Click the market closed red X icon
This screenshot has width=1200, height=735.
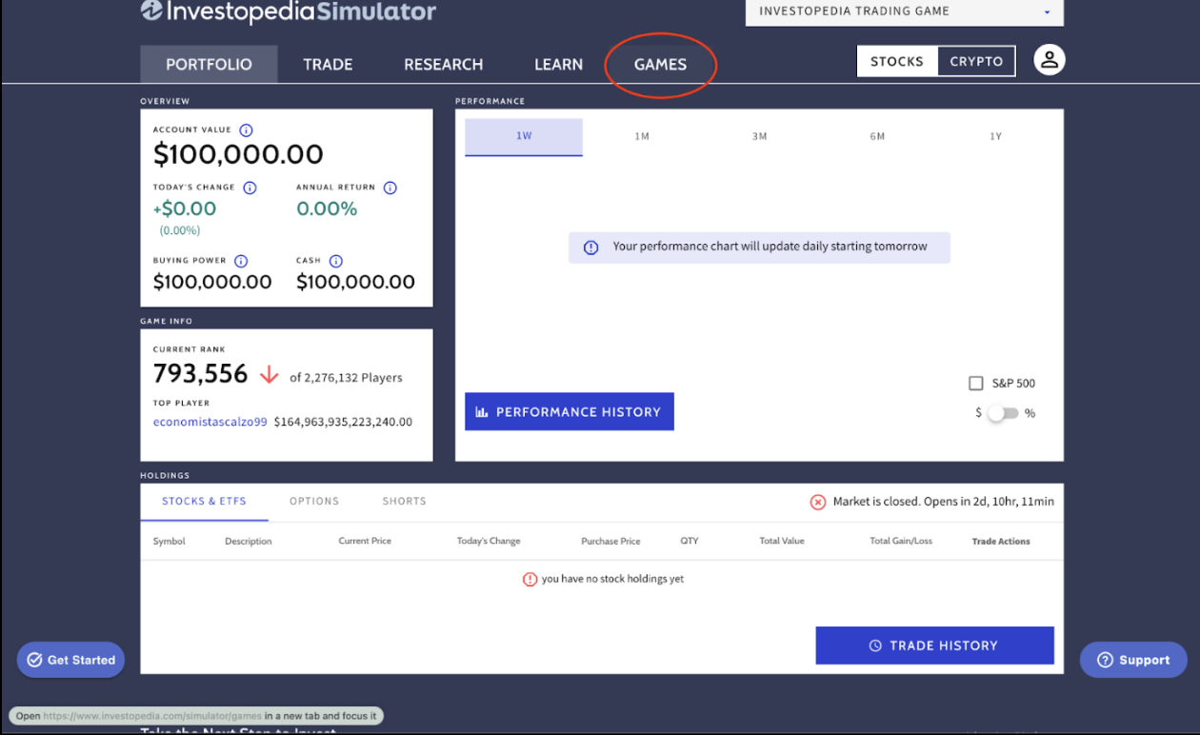click(x=817, y=502)
